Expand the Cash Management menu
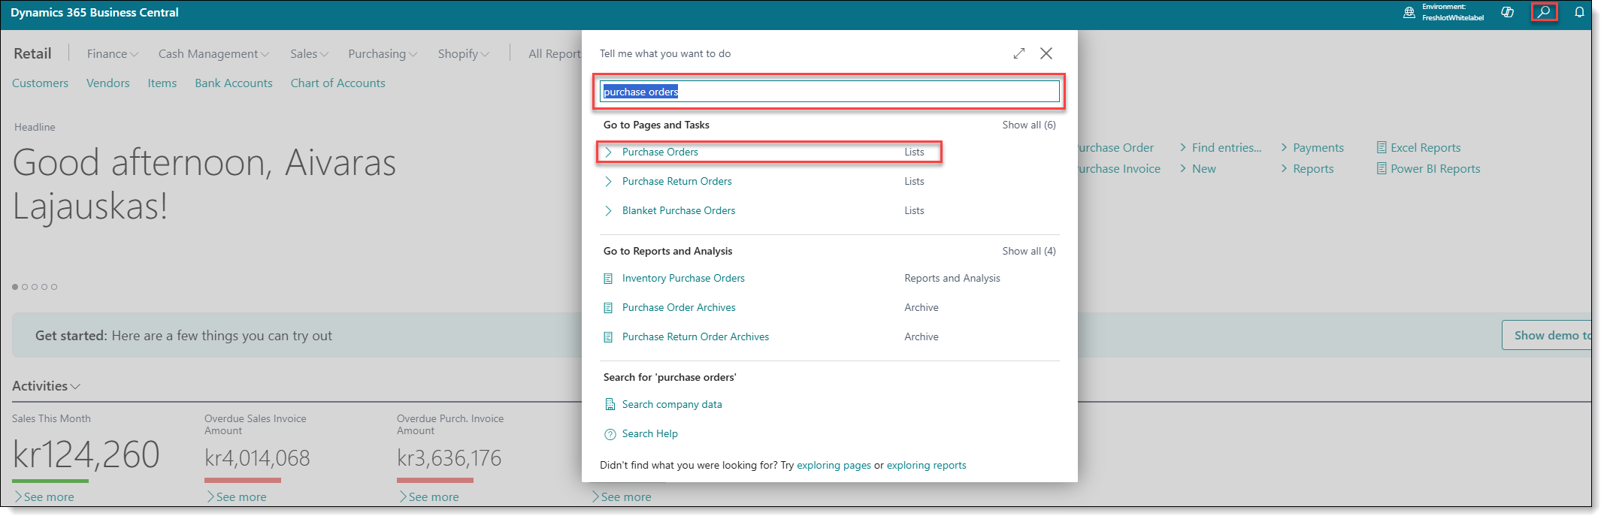1607x522 pixels. tap(213, 53)
